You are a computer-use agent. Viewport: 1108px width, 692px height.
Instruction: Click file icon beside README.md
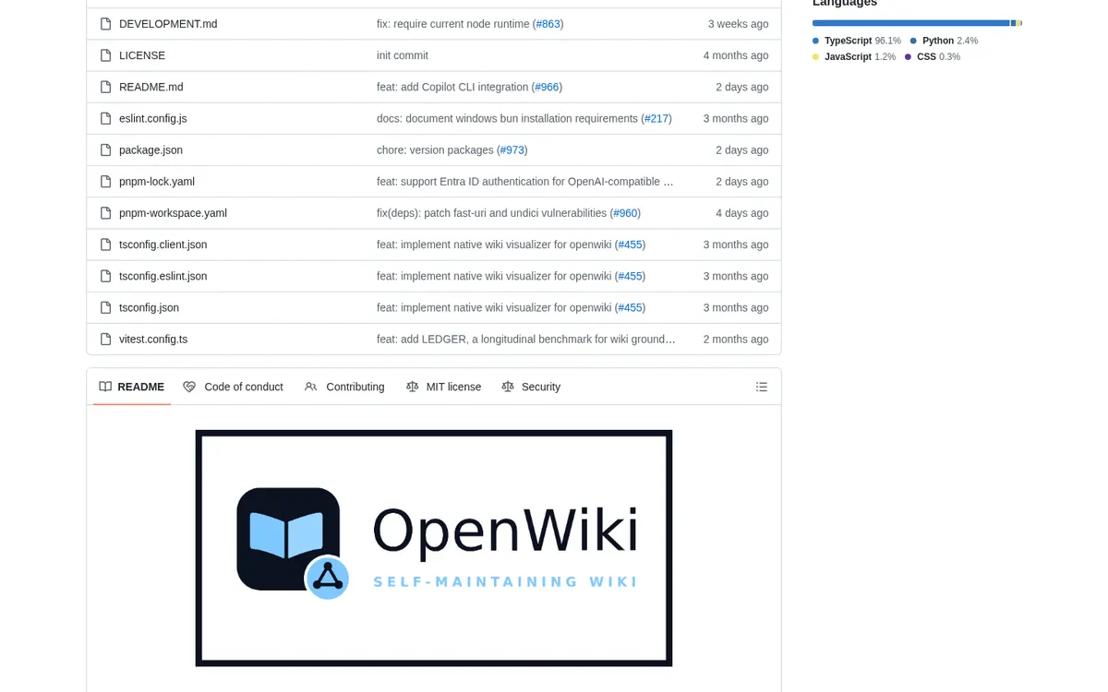(x=106, y=87)
